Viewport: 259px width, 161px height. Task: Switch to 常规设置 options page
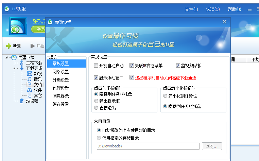(67, 64)
